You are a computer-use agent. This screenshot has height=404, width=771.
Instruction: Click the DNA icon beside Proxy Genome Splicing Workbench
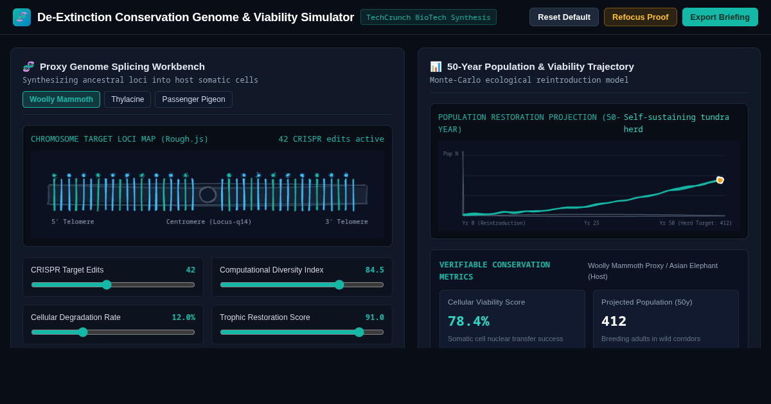(x=28, y=67)
